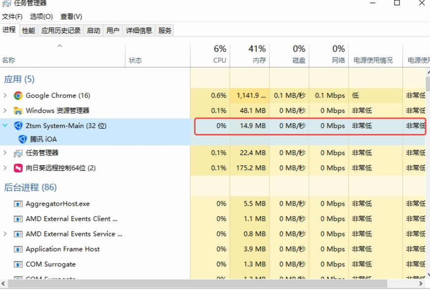This screenshot has width=430, height=290.
Task: Click the 腾讯 iOA shield icon
Action: [x=23, y=139]
